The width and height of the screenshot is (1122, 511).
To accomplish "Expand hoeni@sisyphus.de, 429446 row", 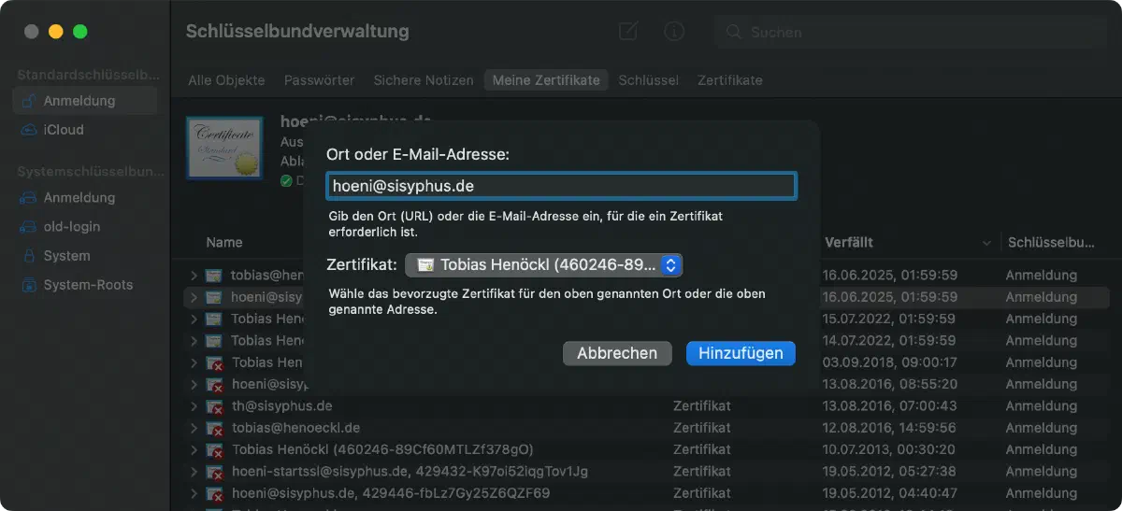I will 194,492.
